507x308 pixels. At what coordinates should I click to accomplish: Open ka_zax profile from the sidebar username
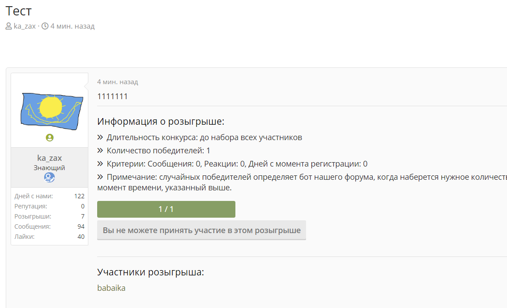point(49,158)
